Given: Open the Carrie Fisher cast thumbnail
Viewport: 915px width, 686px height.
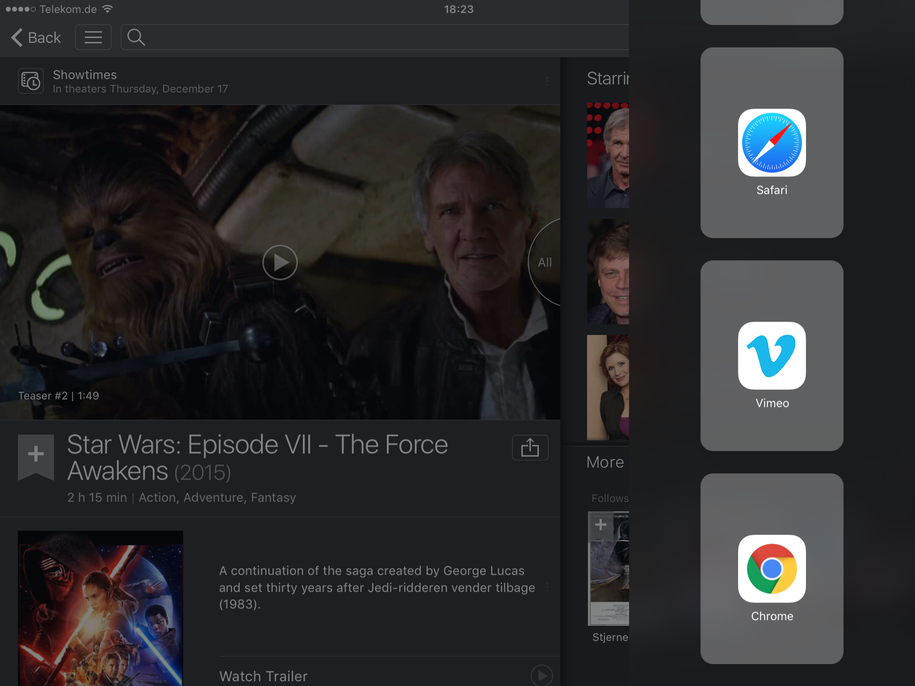Looking at the screenshot, I should 608,388.
